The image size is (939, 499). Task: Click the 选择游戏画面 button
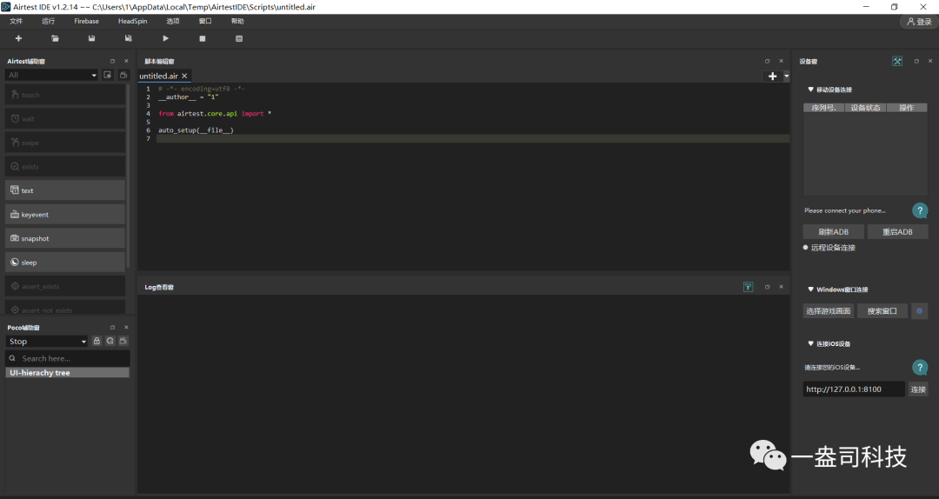[829, 311]
